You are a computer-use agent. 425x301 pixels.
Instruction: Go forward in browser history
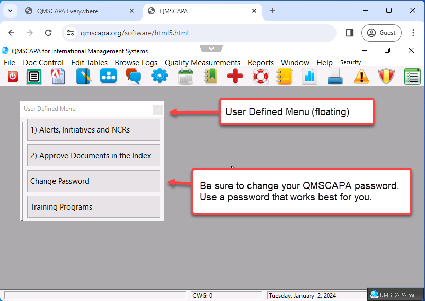click(x=29, y=33)
